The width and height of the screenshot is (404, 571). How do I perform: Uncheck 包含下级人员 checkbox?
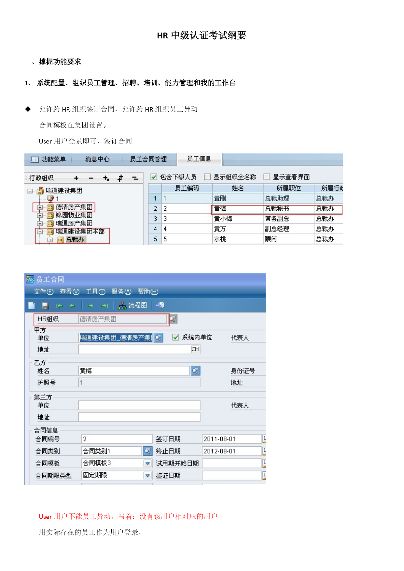point(154,177)
